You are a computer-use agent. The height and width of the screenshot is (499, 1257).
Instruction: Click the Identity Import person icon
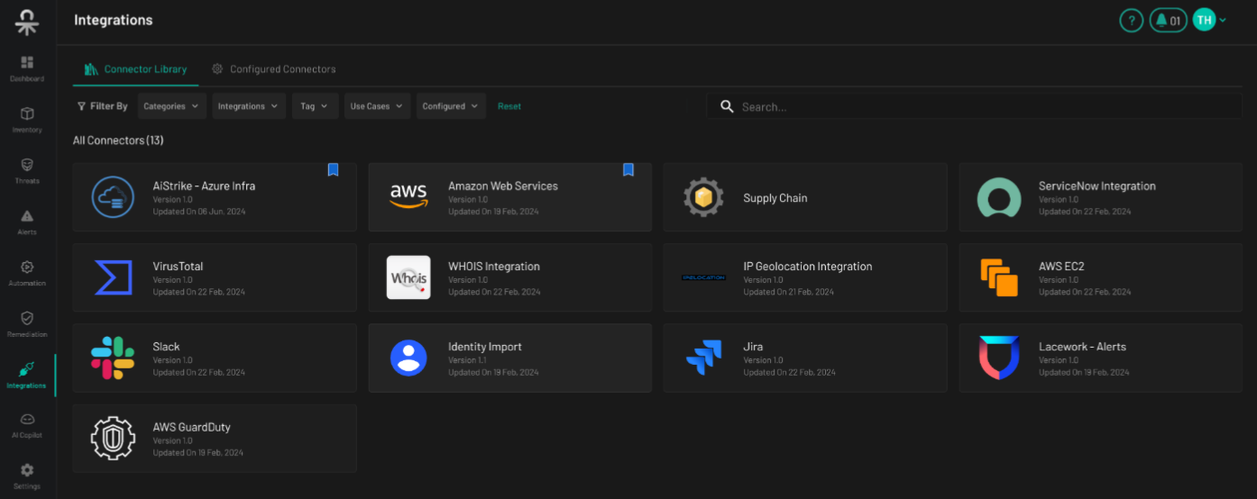(408, 358)
